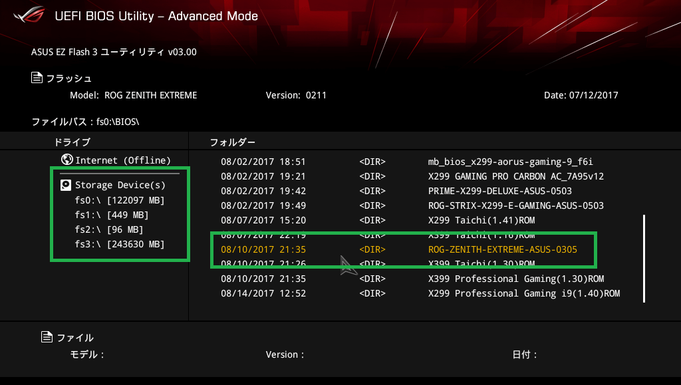Open X299 Professional Gaming i9(1.40)ROM folder

523,293
